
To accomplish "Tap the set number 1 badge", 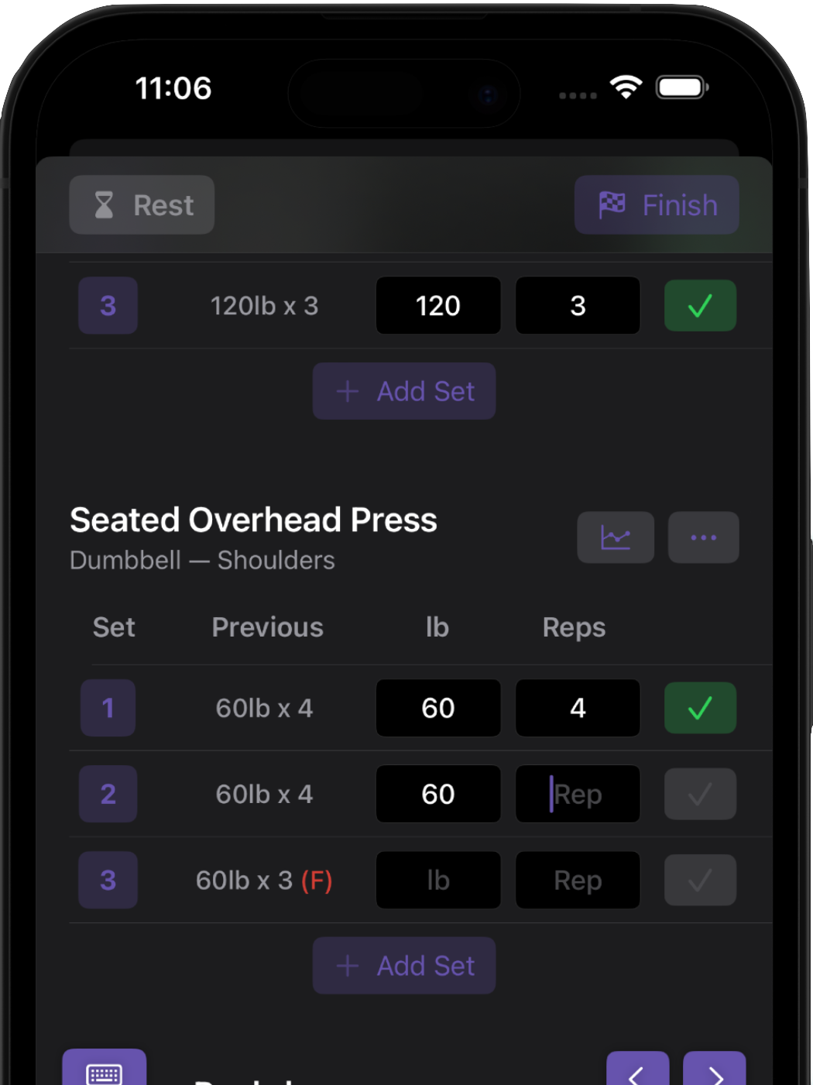I will pos(108,707).
